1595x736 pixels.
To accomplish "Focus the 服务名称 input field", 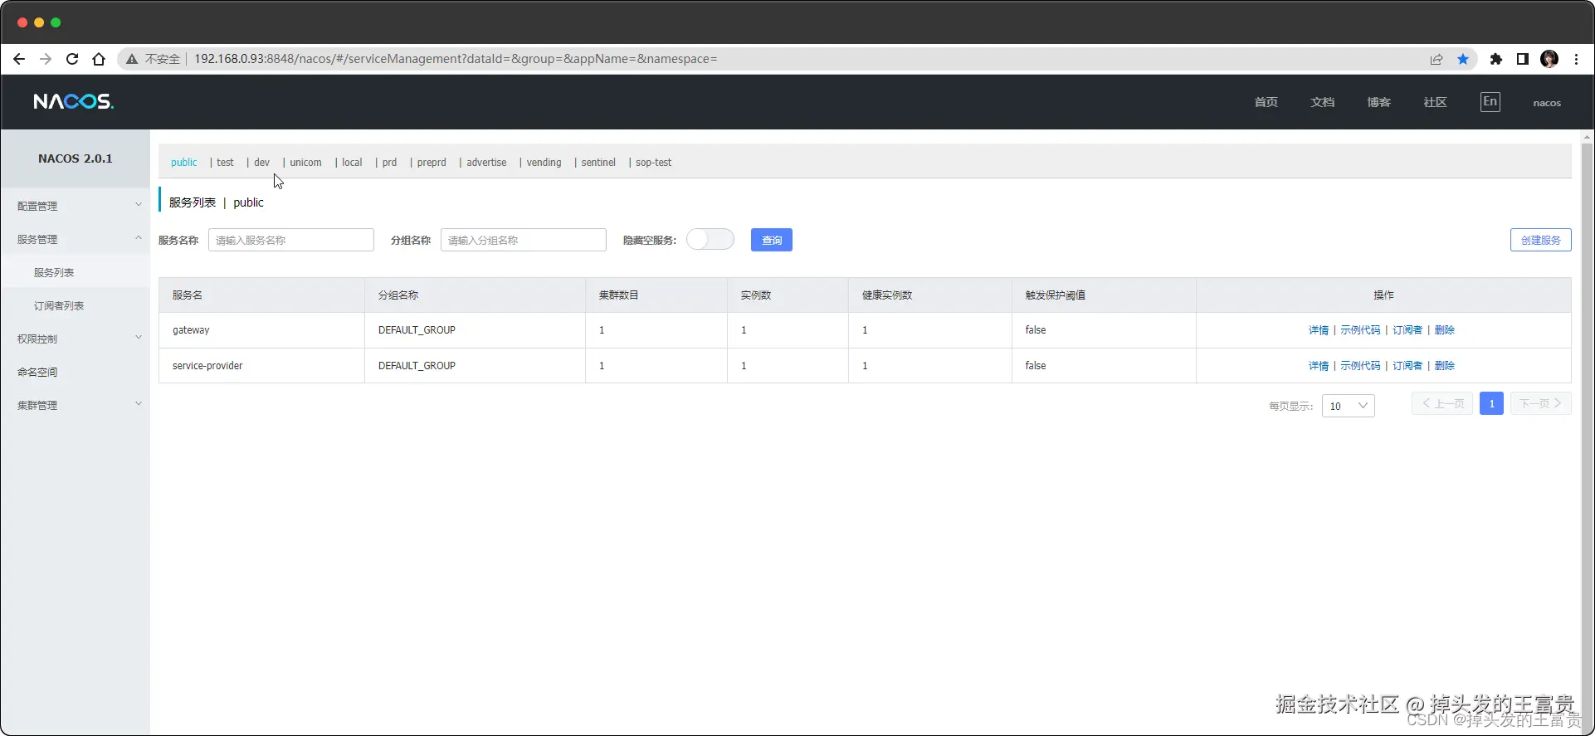I will (291, 240).
